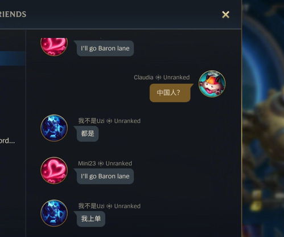
Task: Click rank emblem in header above 我上单 bubble
Action: pos(109,206)
